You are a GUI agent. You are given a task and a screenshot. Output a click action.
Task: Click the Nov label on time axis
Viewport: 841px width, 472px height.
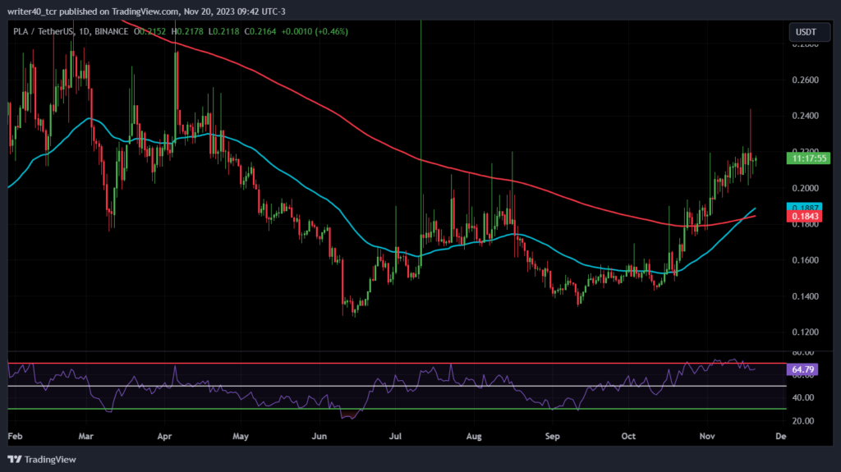(x=707, y=436)
